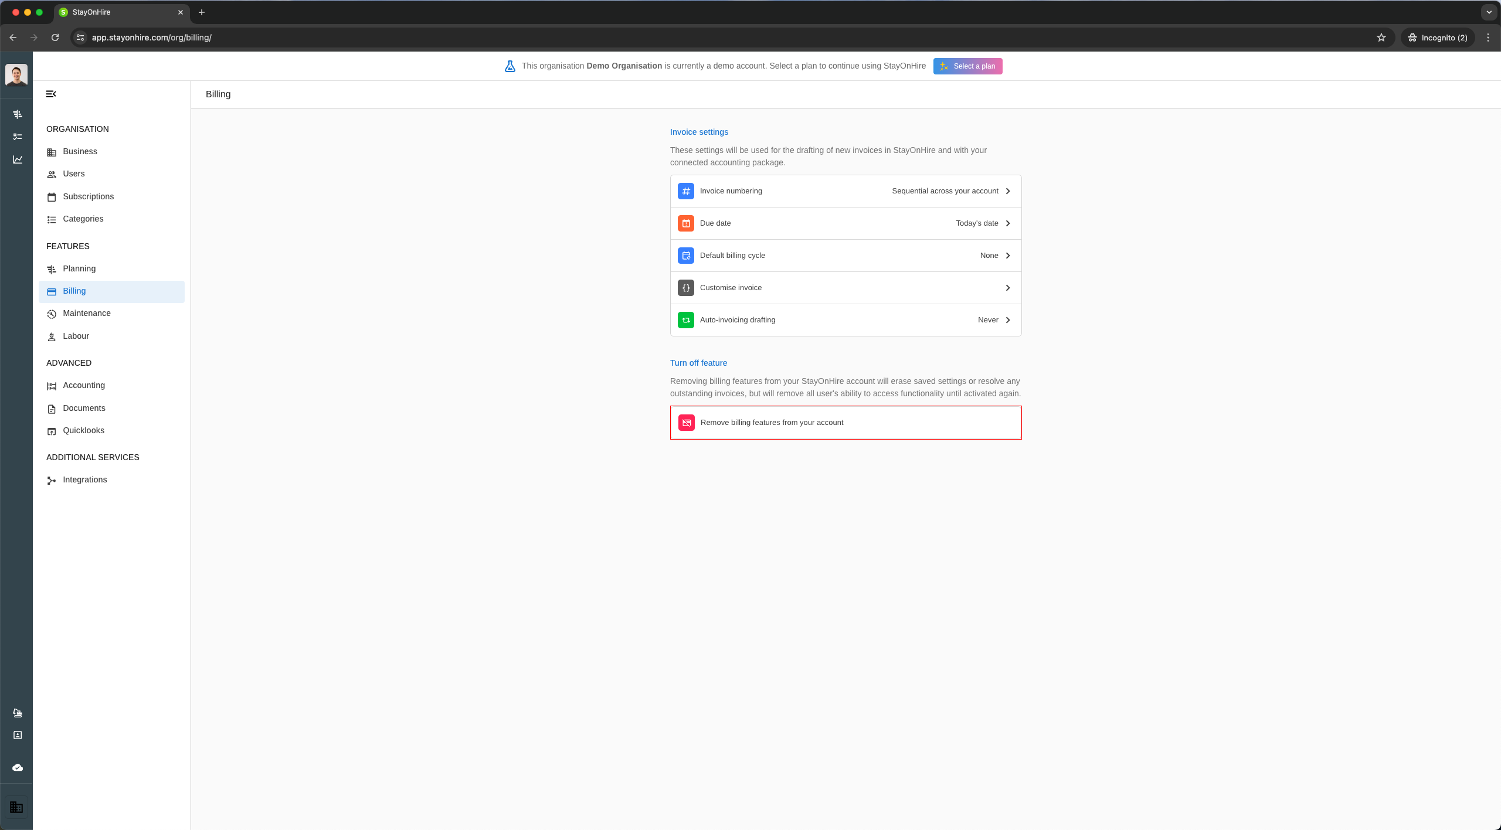The width and height of the screenshot is (1501, 830).
Task: Bookmark this page with star icon
Action: (x=1381, y=38)
